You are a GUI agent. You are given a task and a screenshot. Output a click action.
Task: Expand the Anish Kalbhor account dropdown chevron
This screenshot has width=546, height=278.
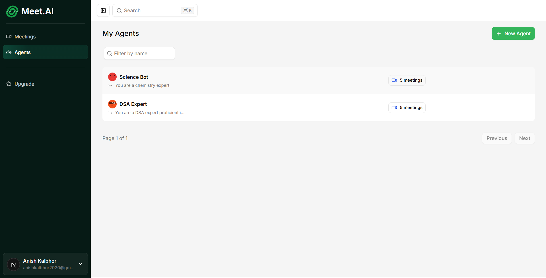81,264
